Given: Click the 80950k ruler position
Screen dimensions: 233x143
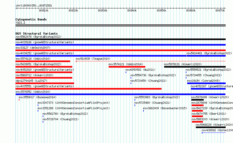Looking at the screenshot, I should (162, 10).
